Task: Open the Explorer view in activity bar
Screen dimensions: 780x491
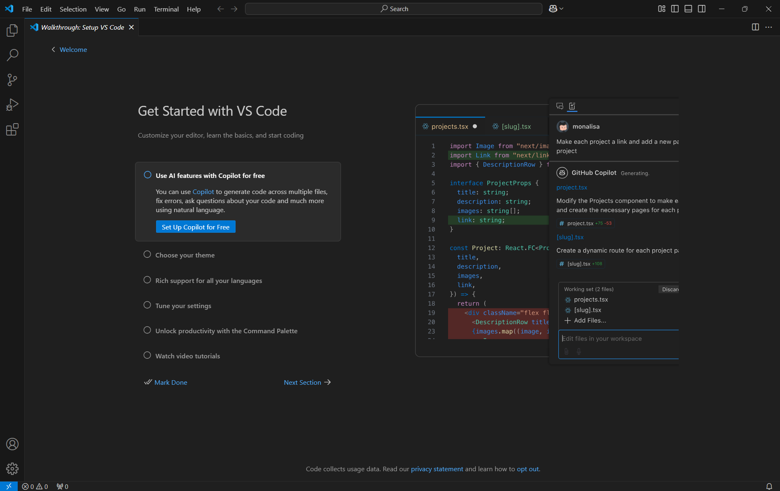Action: (x=12, y=30)
